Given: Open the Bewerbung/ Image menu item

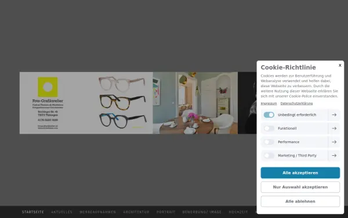Looking at the screenshot, I should (x=202, y=212).
